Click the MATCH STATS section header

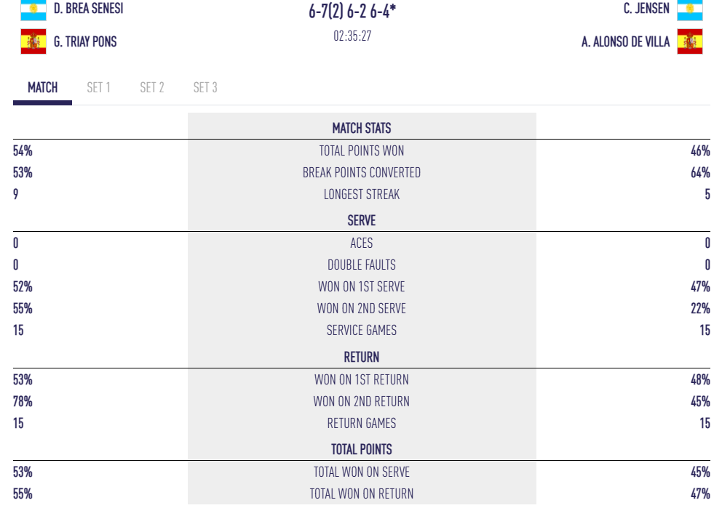pos(362,129)
